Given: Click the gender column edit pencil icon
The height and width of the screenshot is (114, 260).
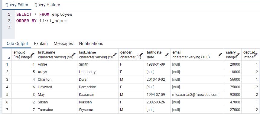Looking at the screenshot, I should tap(141, 55).
